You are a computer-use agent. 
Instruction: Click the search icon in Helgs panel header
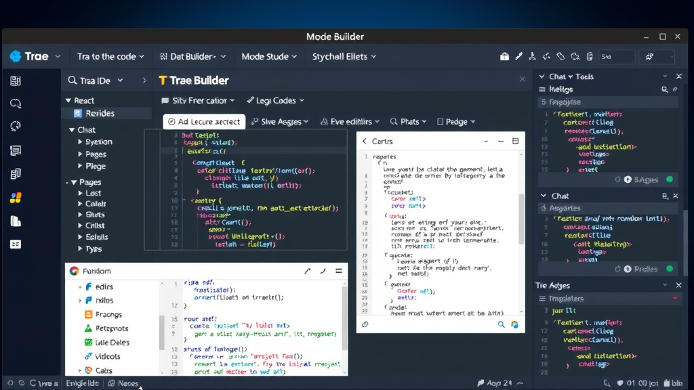[664, 89]
